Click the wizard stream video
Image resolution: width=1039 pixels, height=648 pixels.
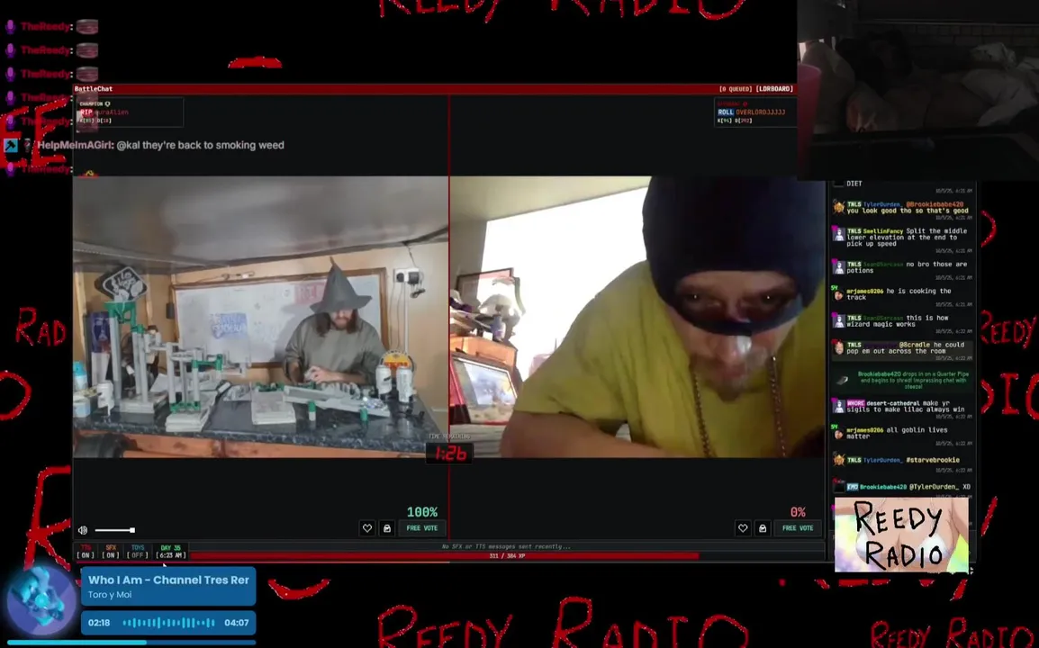(260, 317)
